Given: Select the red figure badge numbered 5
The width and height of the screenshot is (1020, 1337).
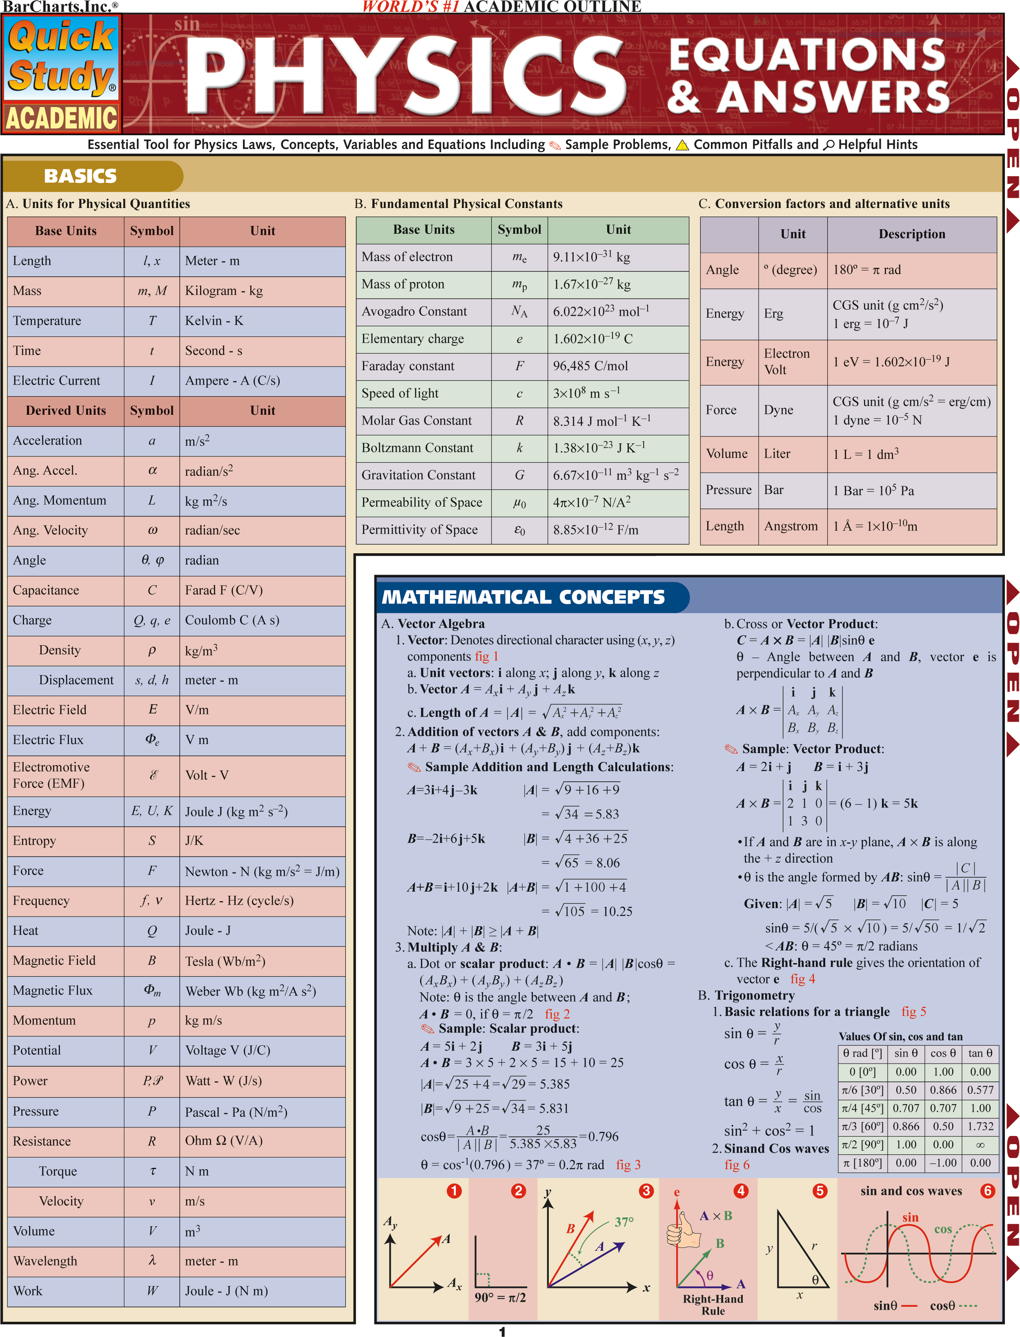Looking at the screenshot, I should (820, 1191).
